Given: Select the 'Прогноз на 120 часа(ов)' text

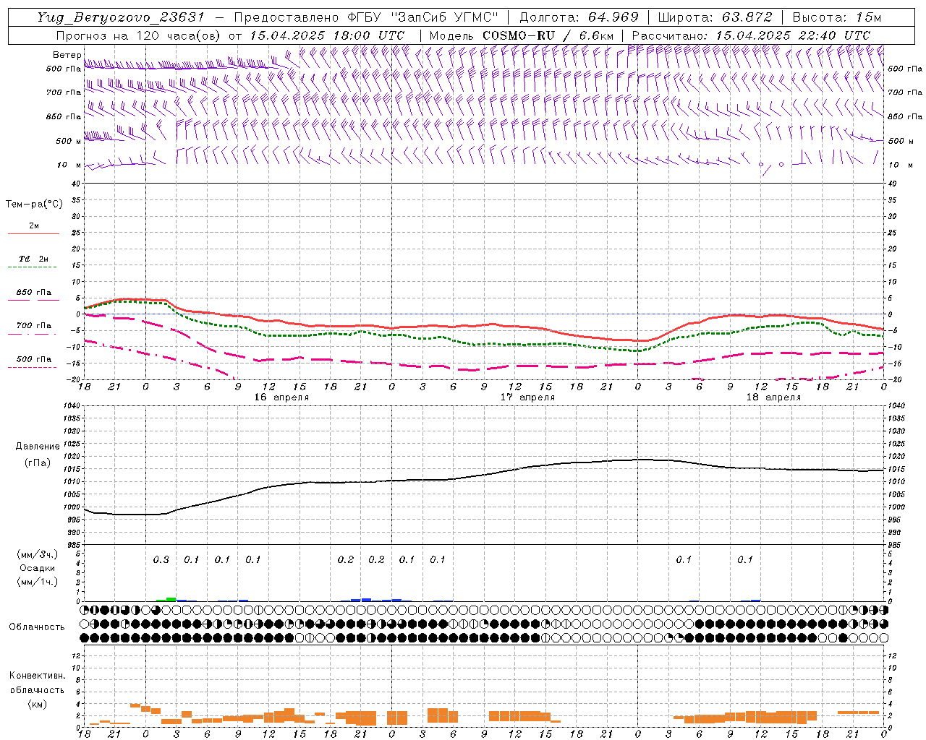Looking at the screenshot, I should (139, 35).
